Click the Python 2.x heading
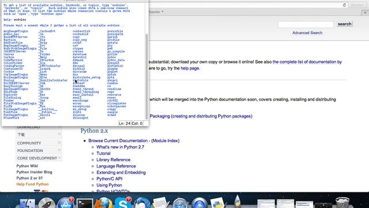 tap(94, 131)
